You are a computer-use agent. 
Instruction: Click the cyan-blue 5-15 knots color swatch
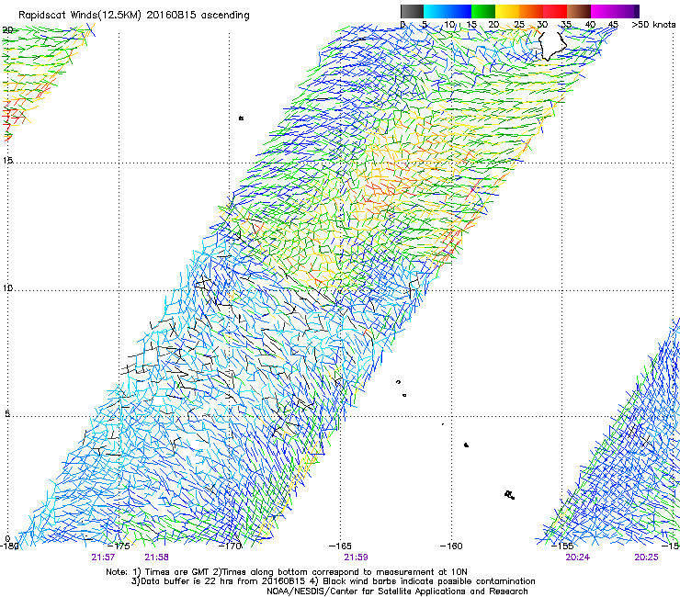448,11
